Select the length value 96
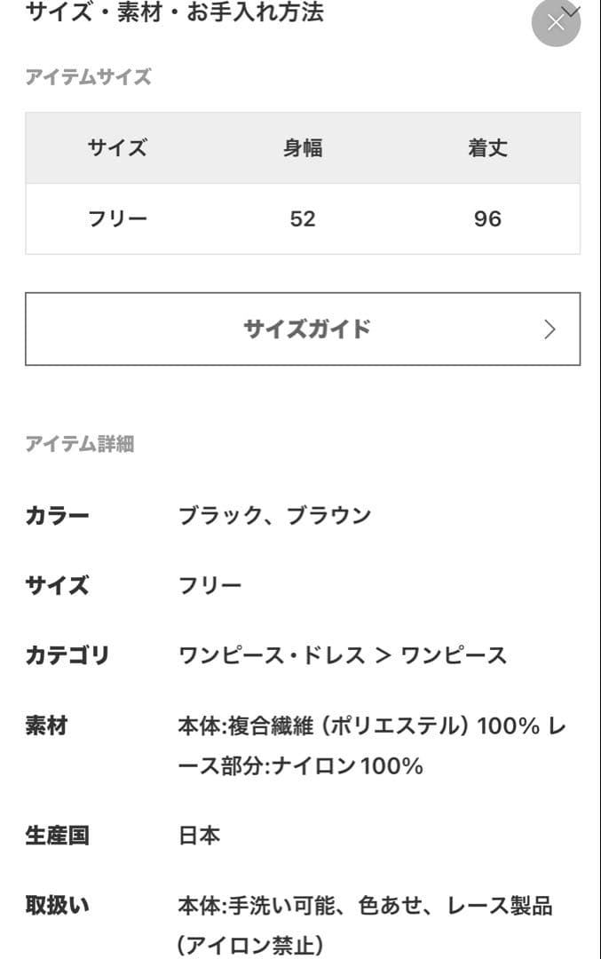 [x=486, y=218]
